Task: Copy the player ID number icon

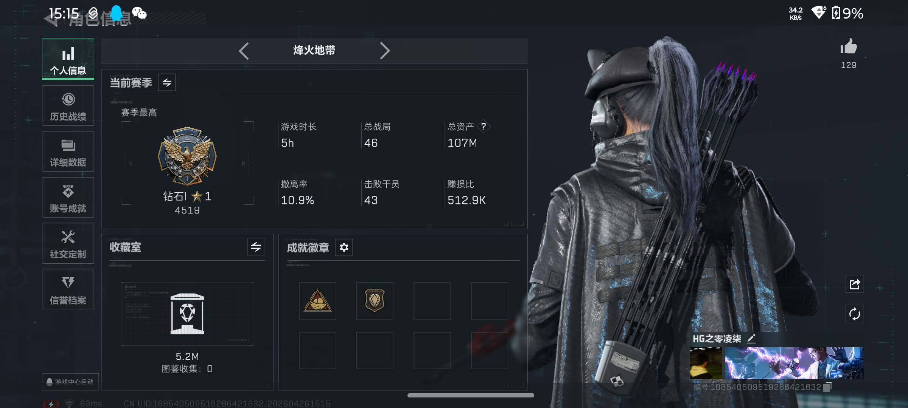Action: coord(827,387)
